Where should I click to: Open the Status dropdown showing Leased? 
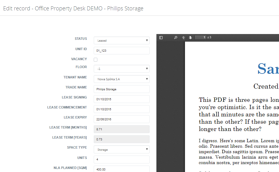[122, 40]
